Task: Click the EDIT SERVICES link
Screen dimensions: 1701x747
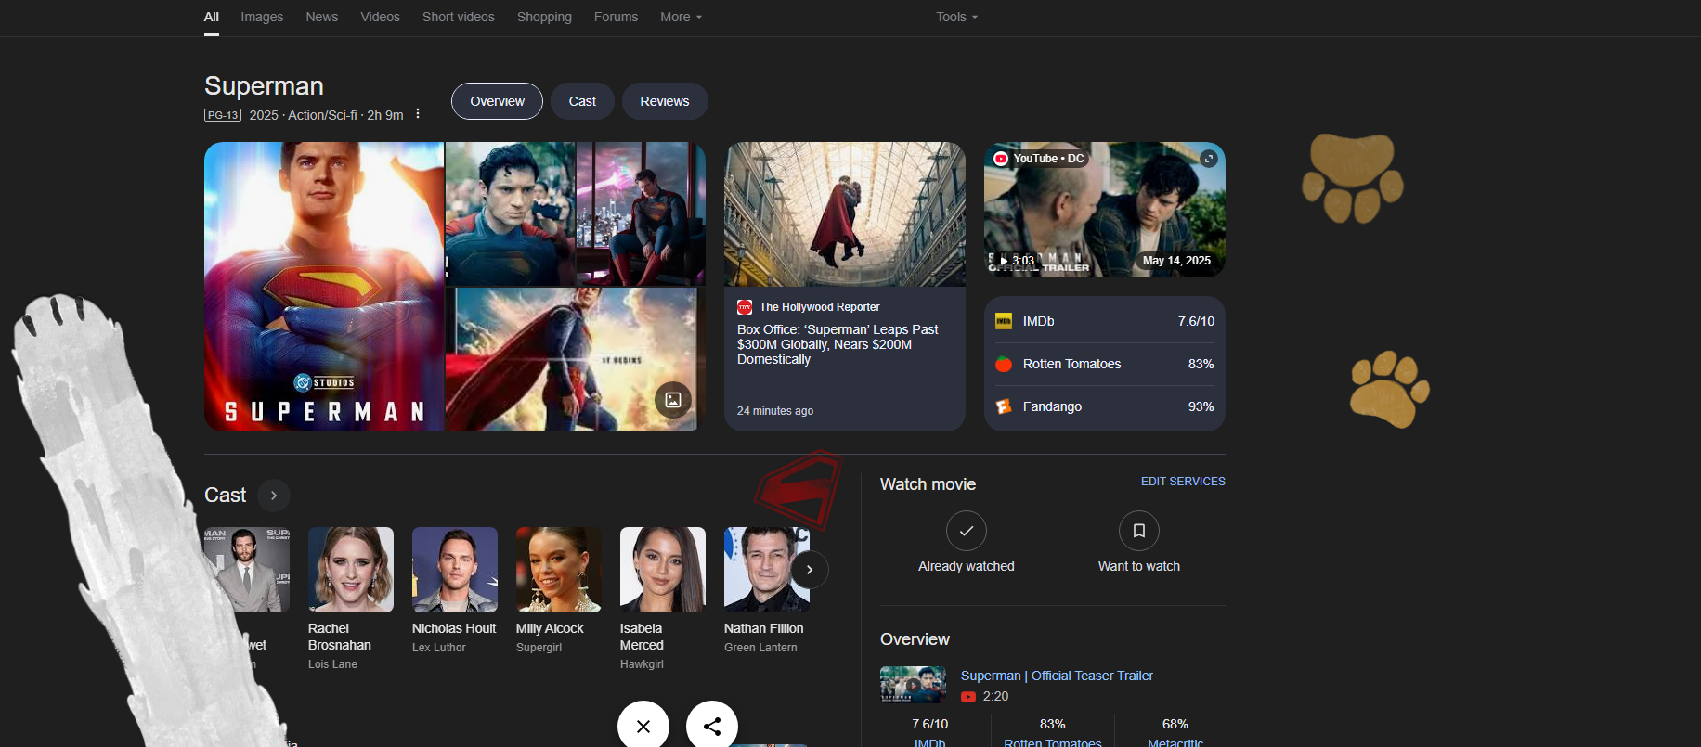Action: pyautogui.click(x=1182, y=482)
